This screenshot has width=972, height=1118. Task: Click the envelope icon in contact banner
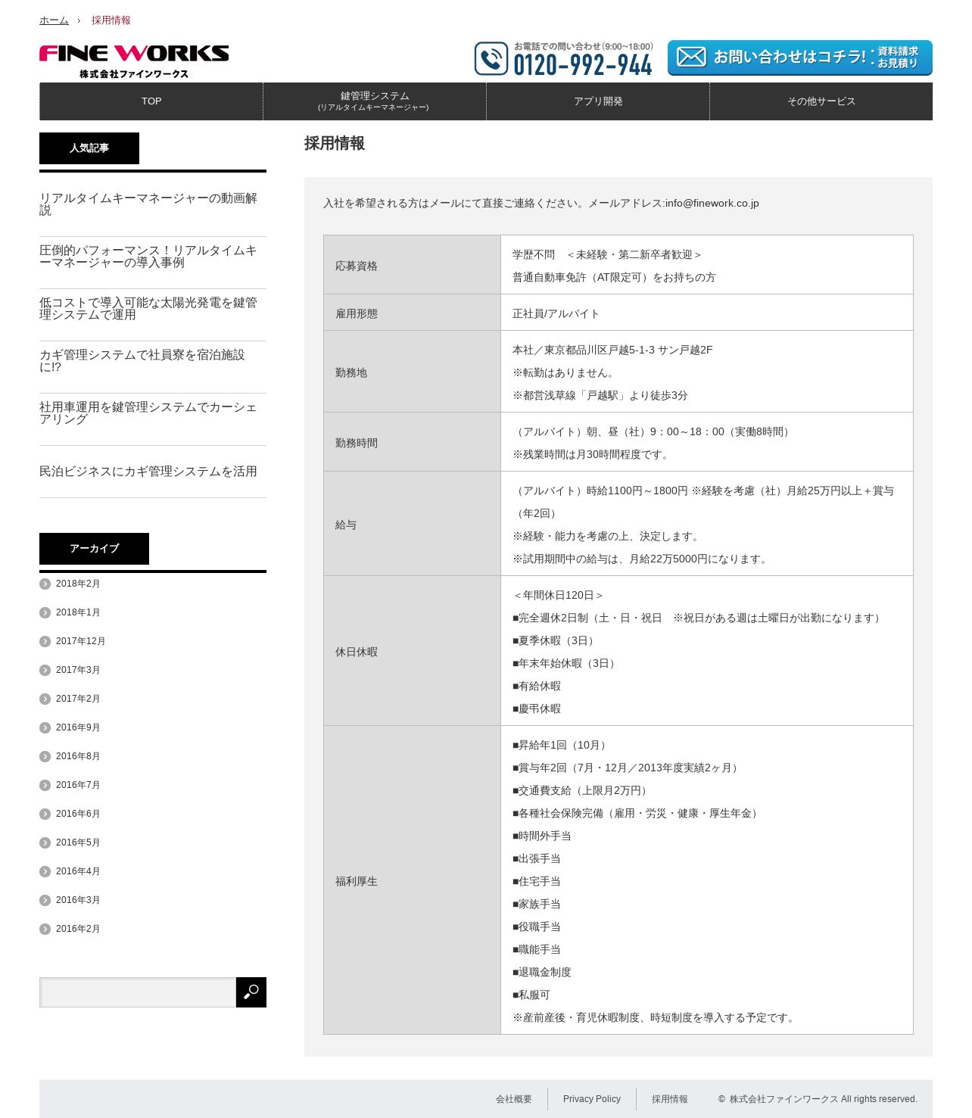pos(691,57)
